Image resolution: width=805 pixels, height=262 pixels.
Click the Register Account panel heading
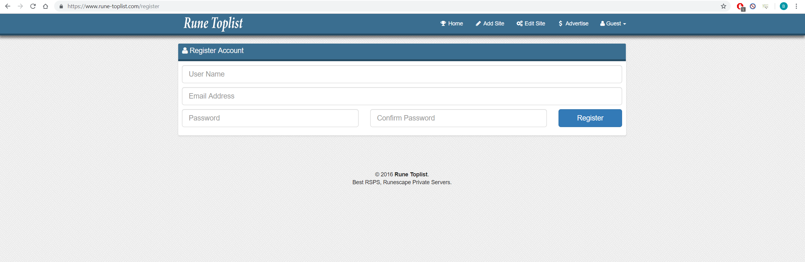[x=213, y=51]
